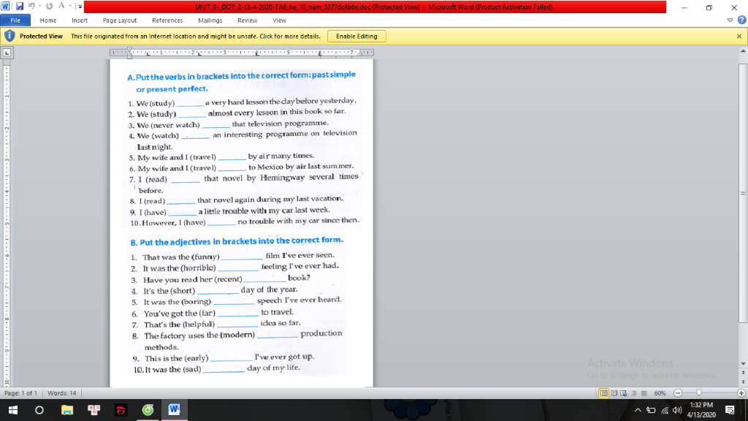Click the Undo arrow icon
748x421 pixels.
[31, 6]
